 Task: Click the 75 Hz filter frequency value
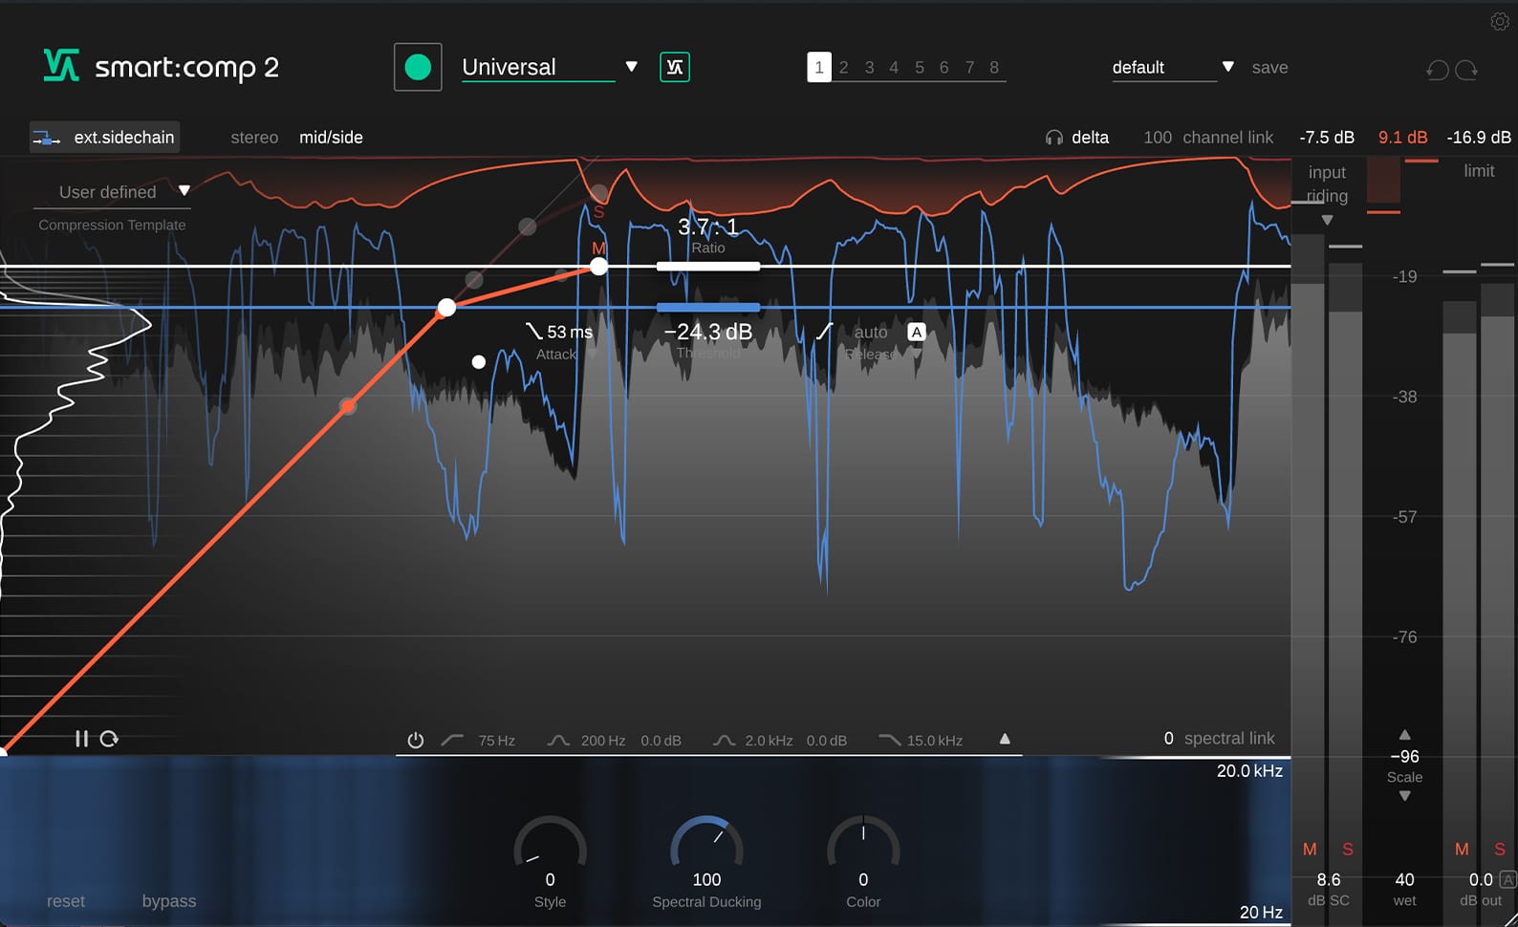pyautogui.click(x=496, y=741)
